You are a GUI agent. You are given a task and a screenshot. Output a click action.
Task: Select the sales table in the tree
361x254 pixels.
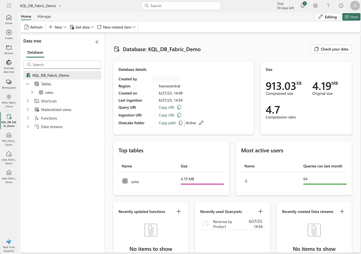point(49,93)
